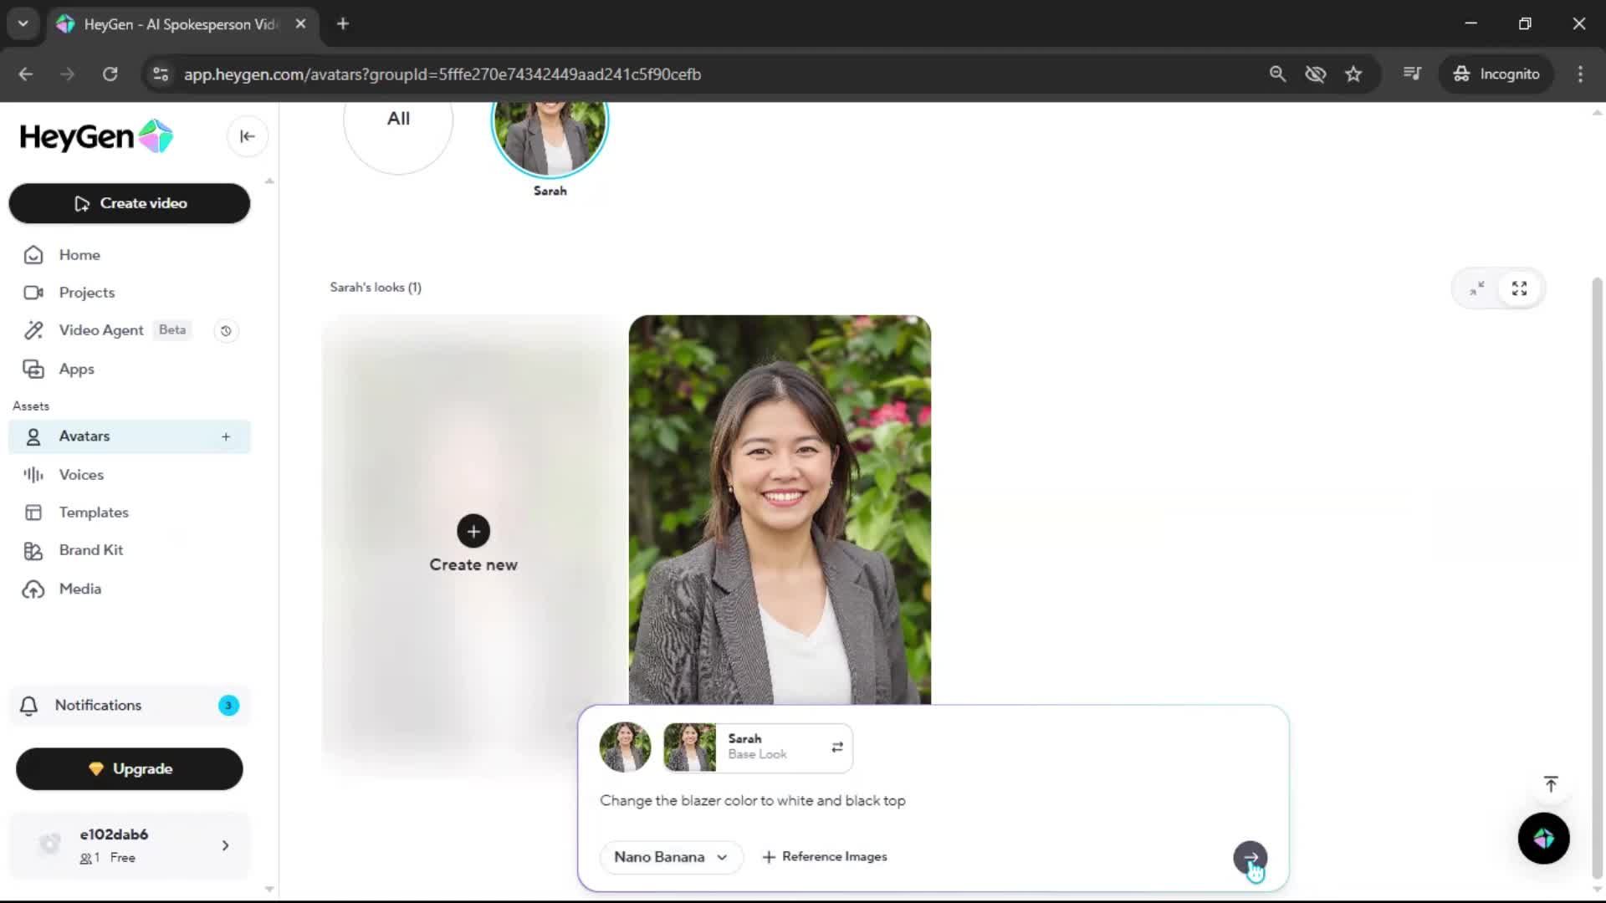Open Templates from sidebar menu
1606x903 pixels.
pos(94,513)
